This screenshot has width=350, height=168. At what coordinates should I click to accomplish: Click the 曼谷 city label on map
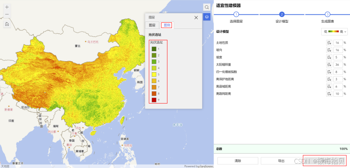[x=69, y=145]
